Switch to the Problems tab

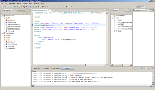(36, 68)
